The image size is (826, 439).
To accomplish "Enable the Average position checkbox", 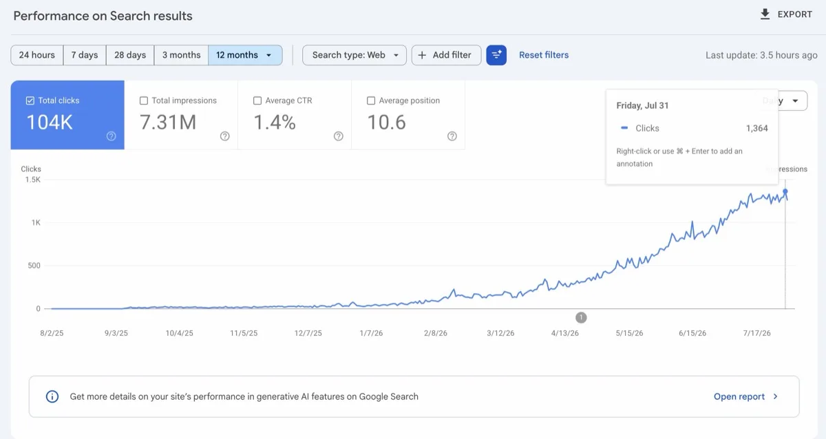I will coord(371,100).
